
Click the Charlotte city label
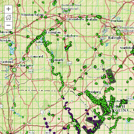(26, 65)
